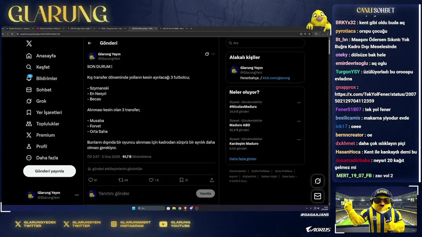422x237 pixels.
Task: Open Kardeşim Maduro trend
Action: tap(244, 144)
